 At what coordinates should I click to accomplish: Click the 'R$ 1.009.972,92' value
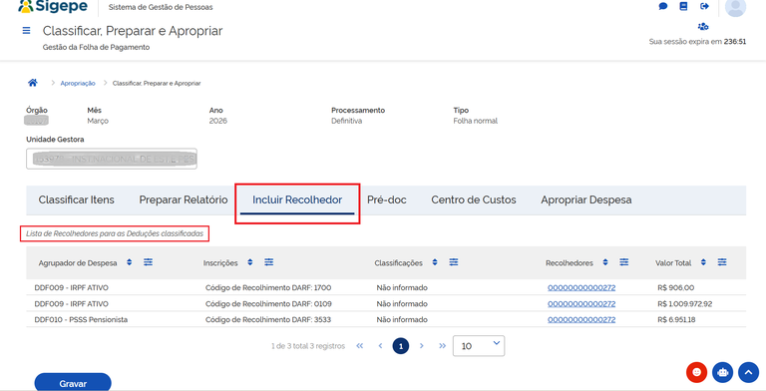point(685,304)
